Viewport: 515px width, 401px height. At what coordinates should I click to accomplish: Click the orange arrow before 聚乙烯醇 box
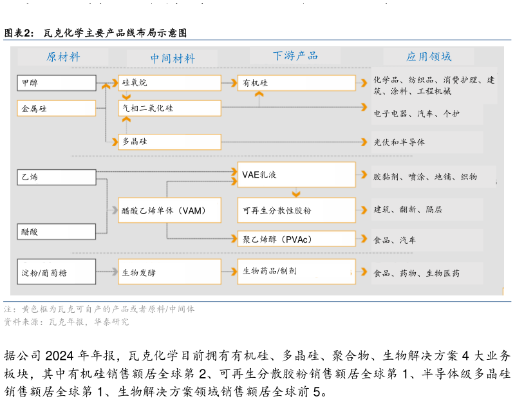(x=234, y=239)
